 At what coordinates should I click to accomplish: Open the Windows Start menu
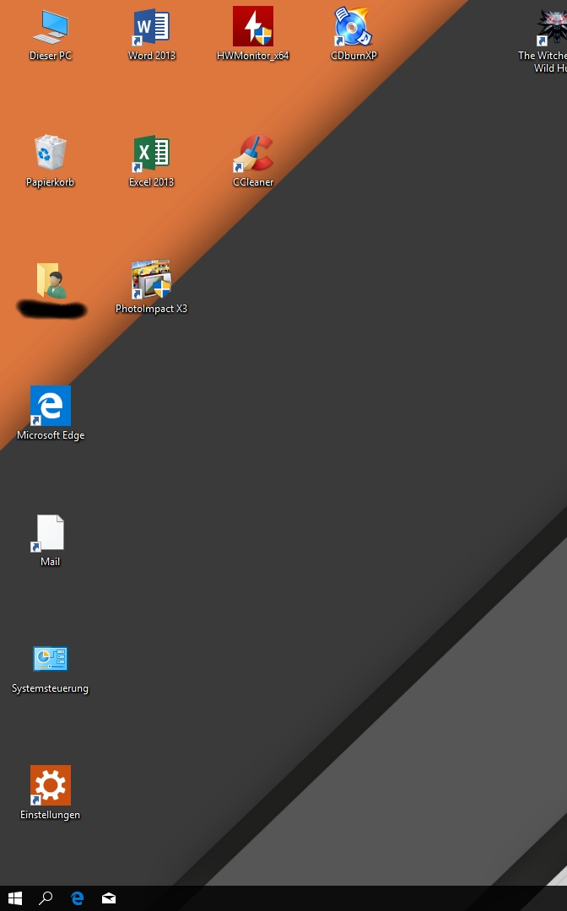(15, 898)
